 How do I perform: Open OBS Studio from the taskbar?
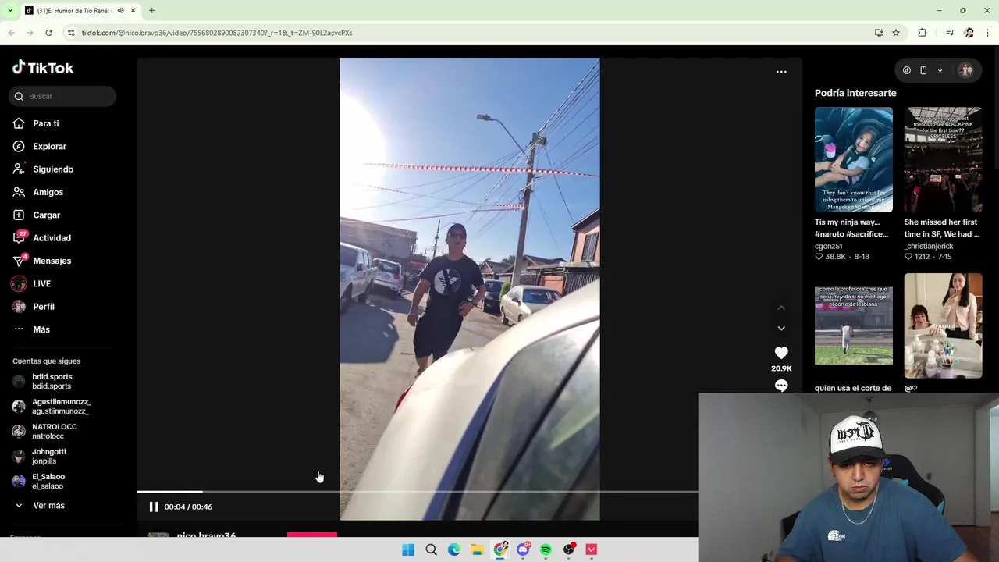(x=569, y=550)
